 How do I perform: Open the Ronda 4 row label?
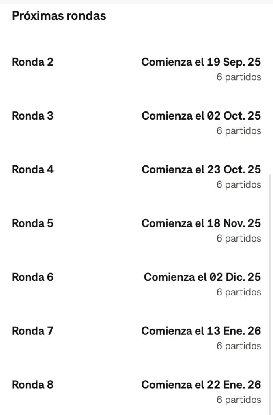click(x=32, y=169)
